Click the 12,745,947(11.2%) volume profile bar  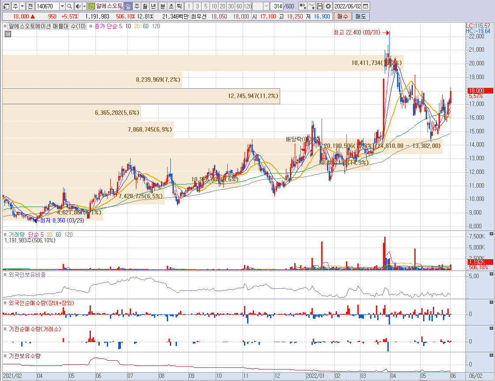[x=141, y=96]
